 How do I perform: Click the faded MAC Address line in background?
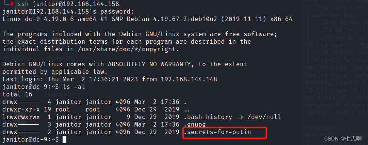click(x=337, y=67)
